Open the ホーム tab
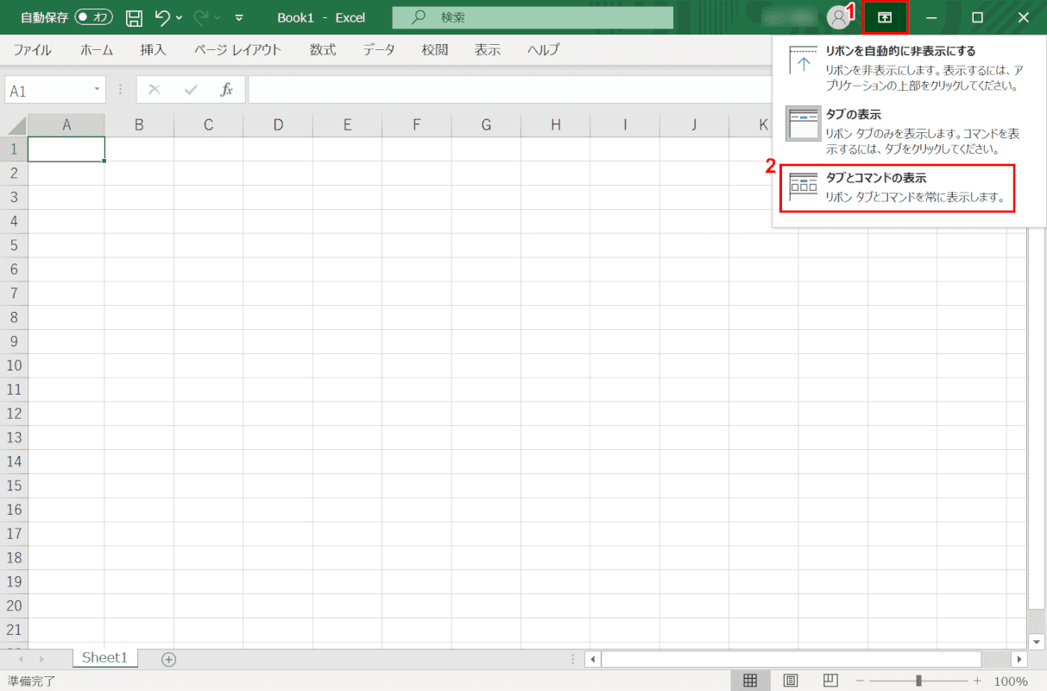The height and width of the screenshot is (691, 1047). pos(97,50)
